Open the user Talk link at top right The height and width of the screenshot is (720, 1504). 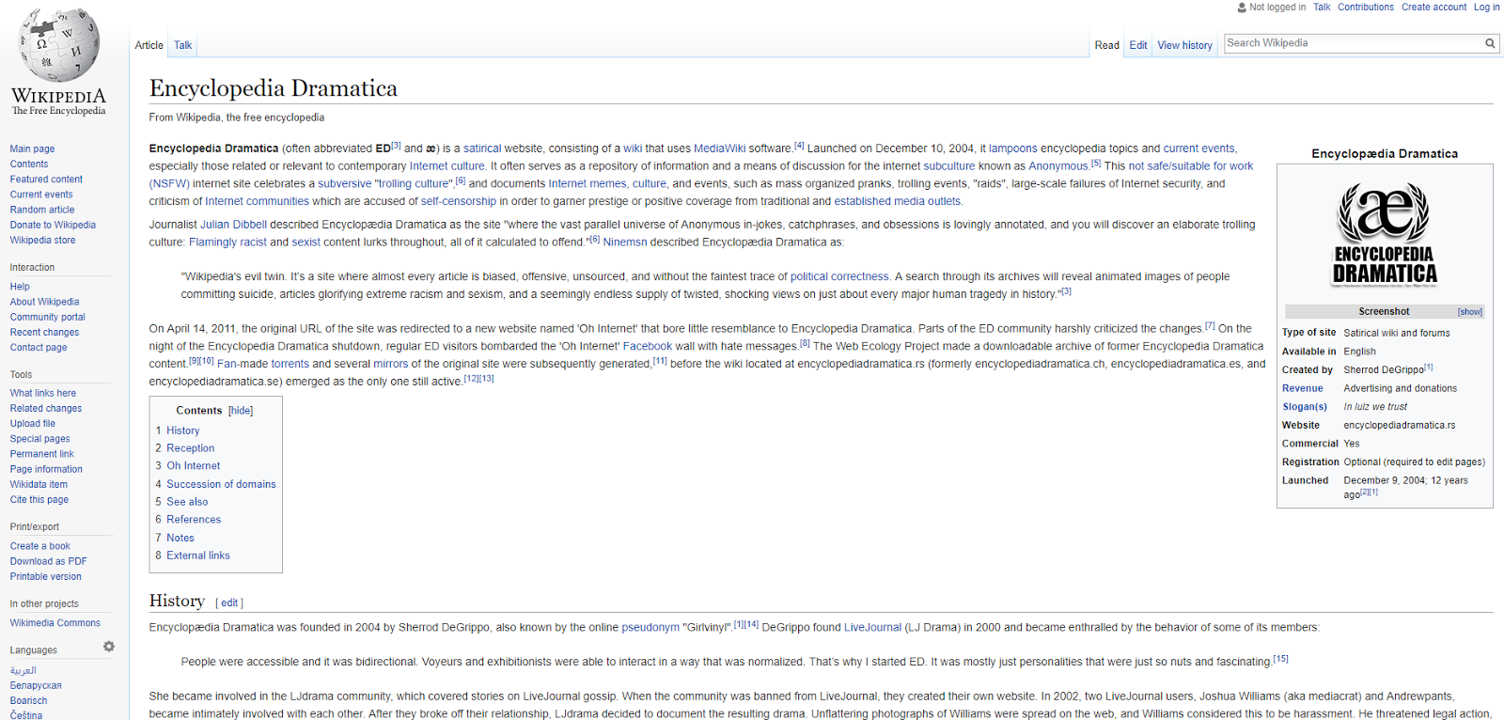[1322, 7]
